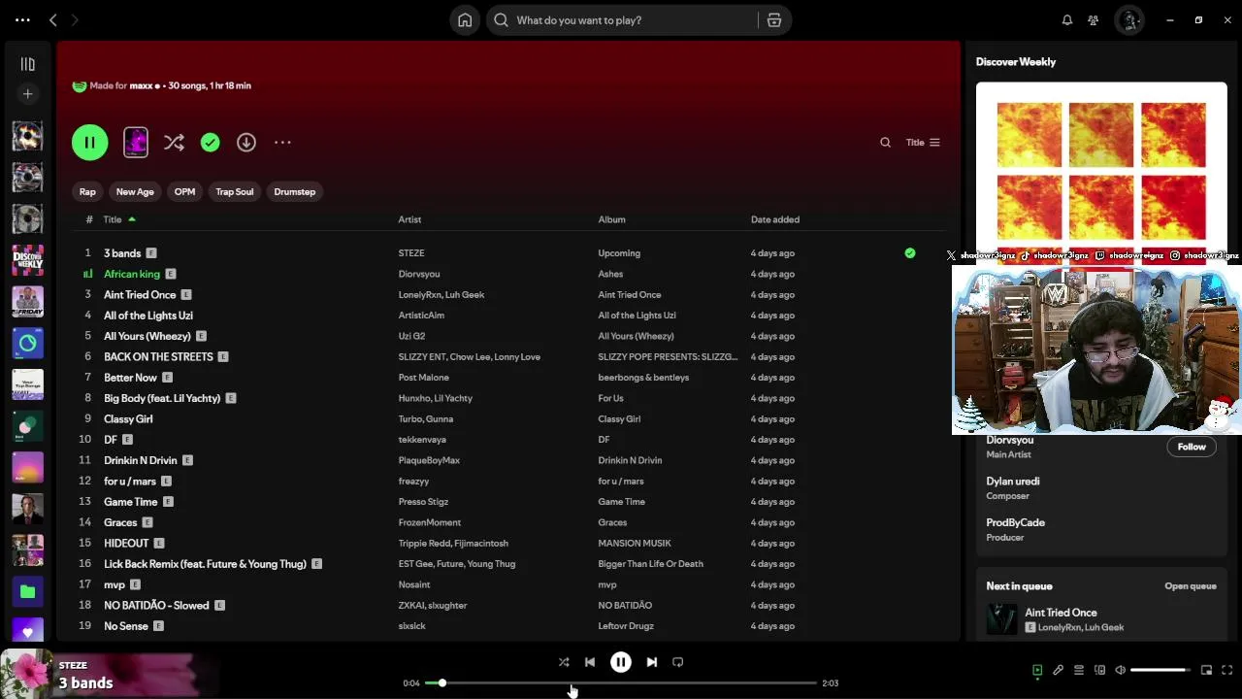Follow the artist Diorvsyou
Image resolution: width=1242 pixels, height=699 pixels.
[x=1192, y=447]
